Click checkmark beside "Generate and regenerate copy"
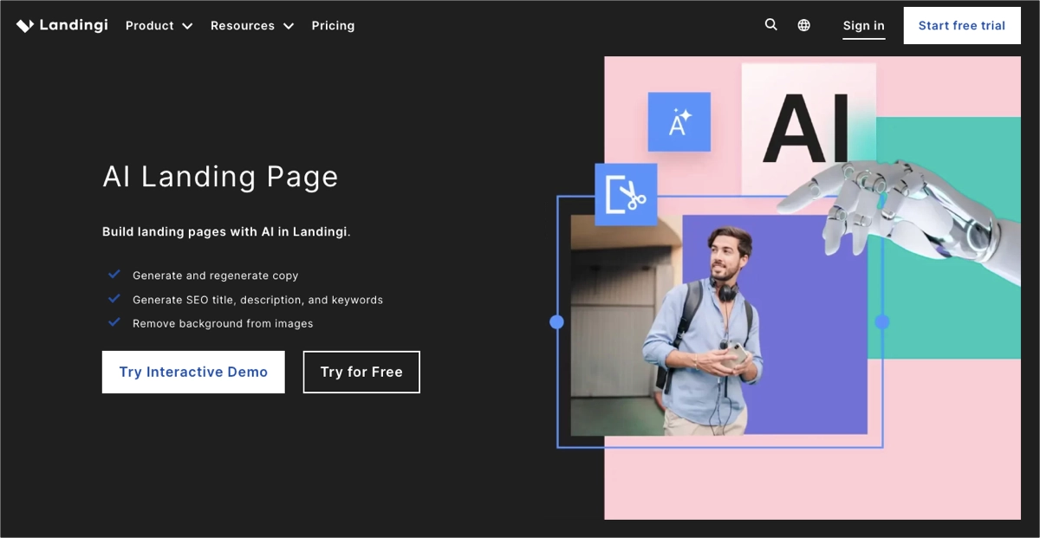1040x538 pixels. click(114, 274)
